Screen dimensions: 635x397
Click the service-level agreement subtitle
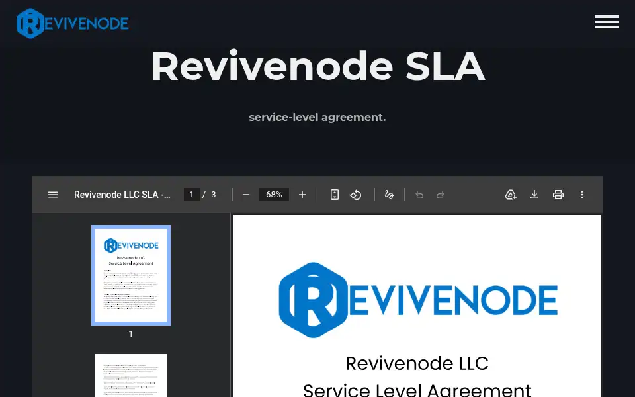click(x=317, y=118)
